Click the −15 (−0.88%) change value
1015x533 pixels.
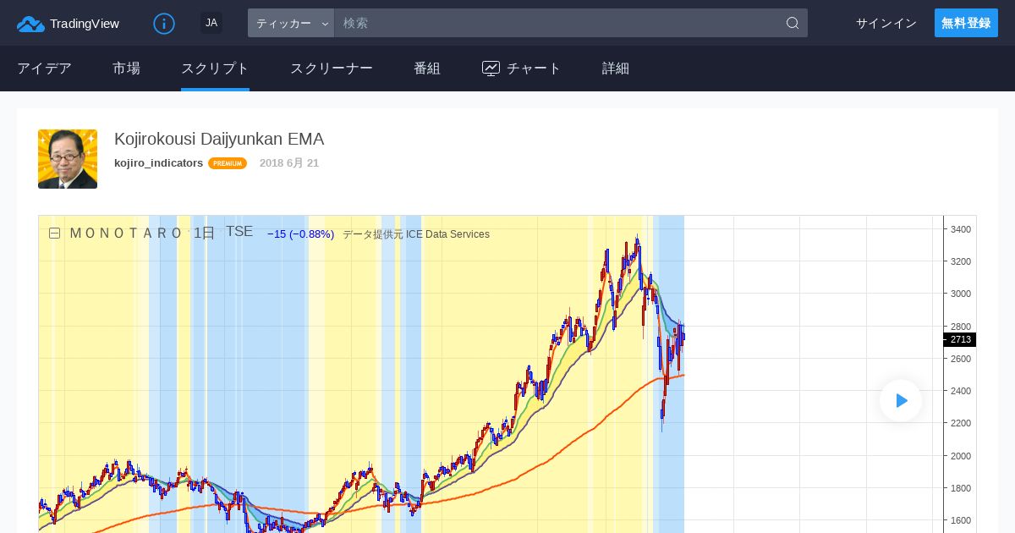[x=300, y=234]
